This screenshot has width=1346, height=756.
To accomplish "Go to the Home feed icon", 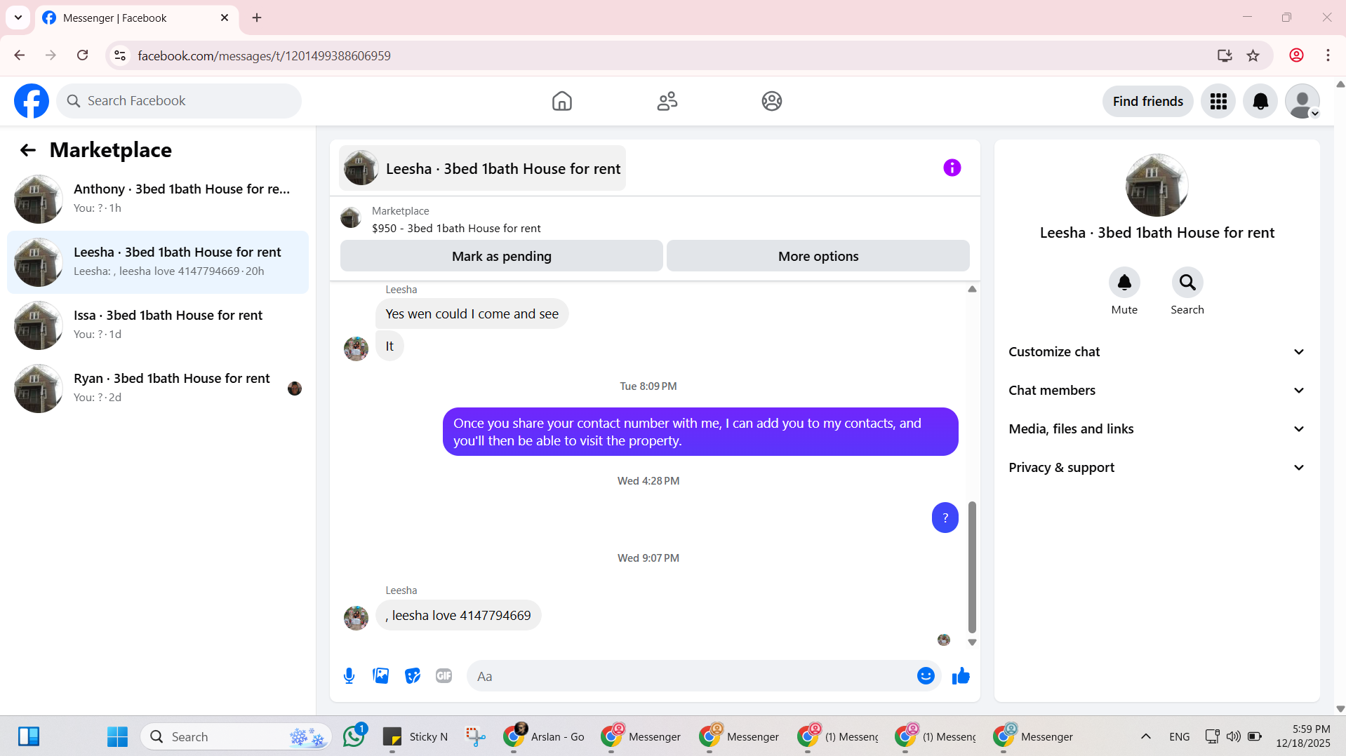I will 561,101.
